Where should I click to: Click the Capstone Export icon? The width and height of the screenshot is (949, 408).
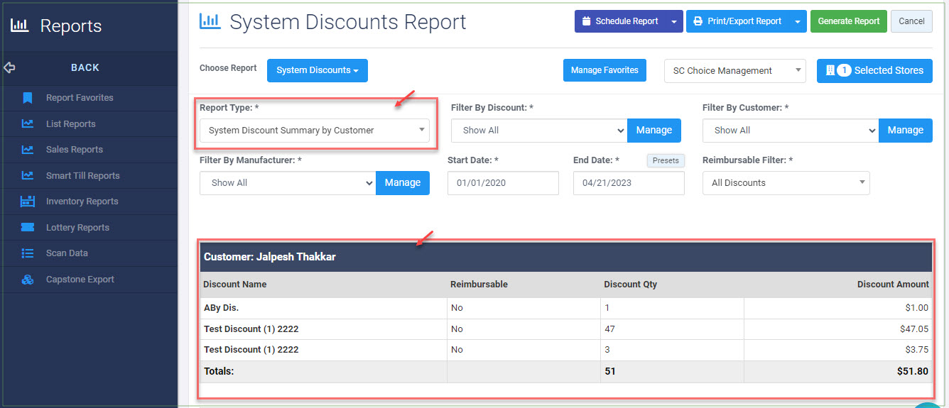28,280
